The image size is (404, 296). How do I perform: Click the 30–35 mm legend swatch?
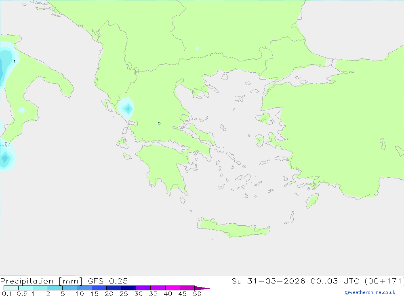tap(143, 288)
